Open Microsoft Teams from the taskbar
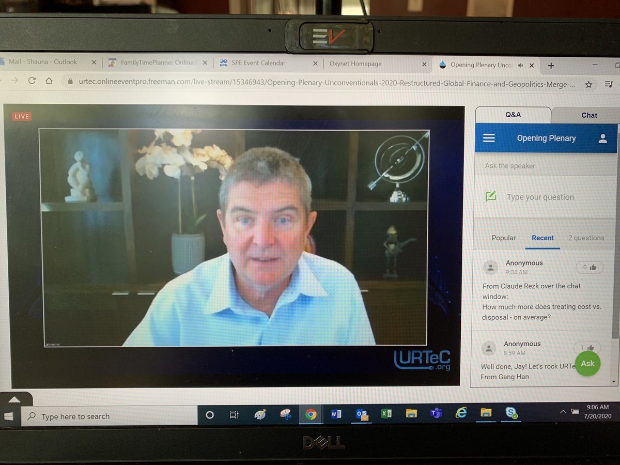This screenshot has height=465, width=620. coord(436,413)
